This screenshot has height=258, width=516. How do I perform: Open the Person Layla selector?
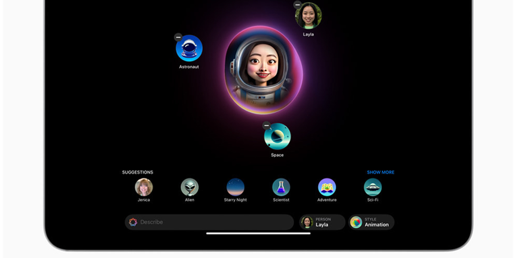coord(322,222)
